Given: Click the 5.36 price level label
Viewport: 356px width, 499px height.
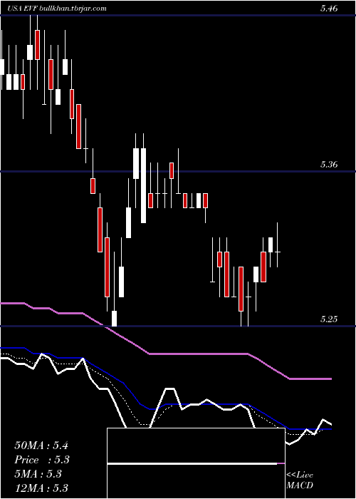Looking at the screenshot, I should [x=329, y=165].
